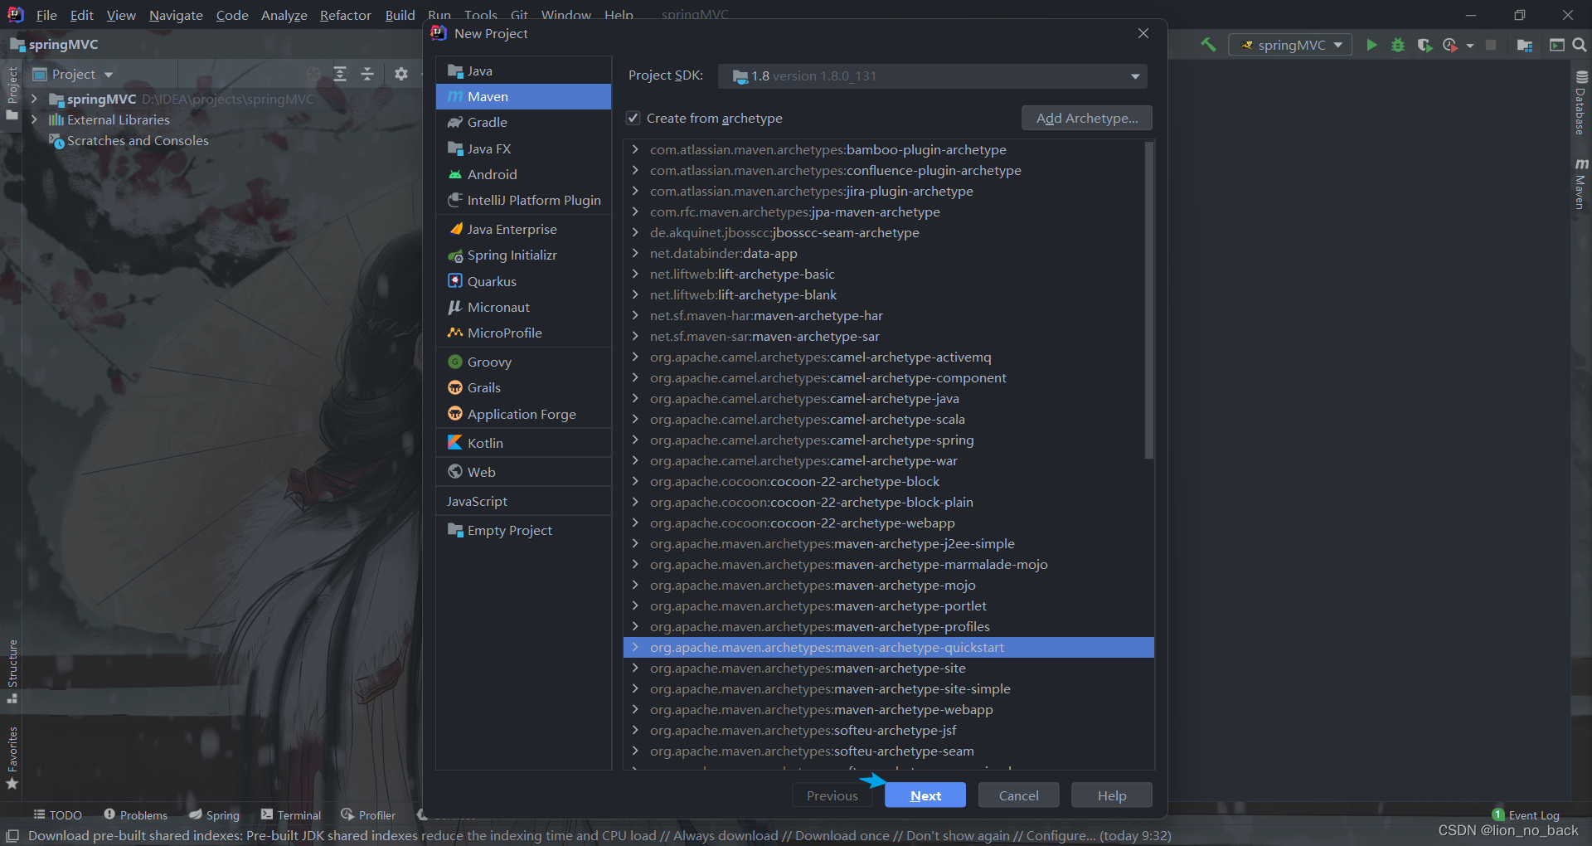Expand maven-archetype-webapp archetype node

pos(635,709)
